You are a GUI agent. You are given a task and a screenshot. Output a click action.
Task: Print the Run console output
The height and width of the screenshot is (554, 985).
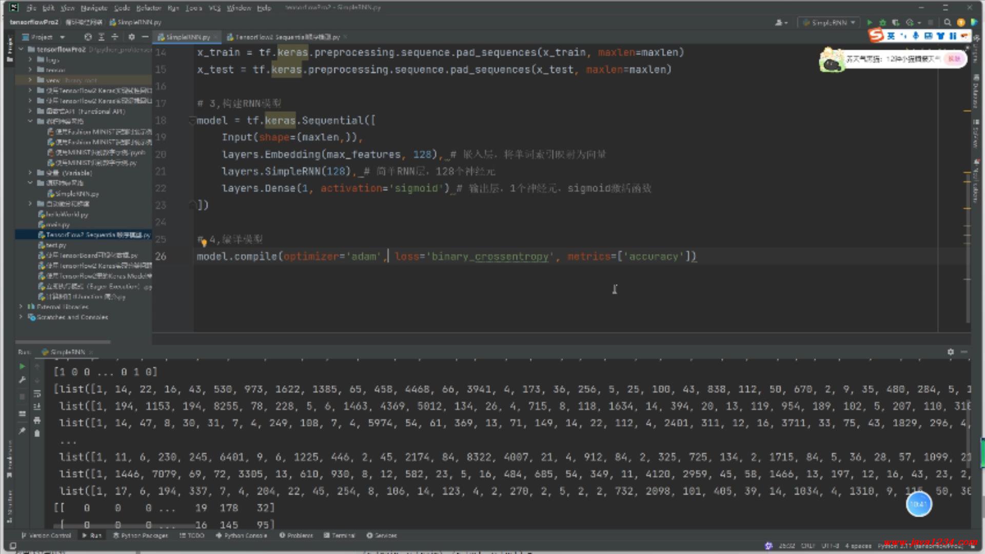pos(37,420)
